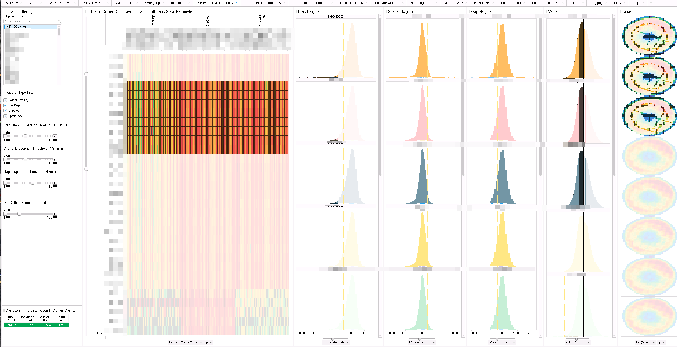Image resolution: width=677 pixels, height=347 pixels.
Task: Add column beside Avg(Value) axis selector
Action: click(659, 342)
